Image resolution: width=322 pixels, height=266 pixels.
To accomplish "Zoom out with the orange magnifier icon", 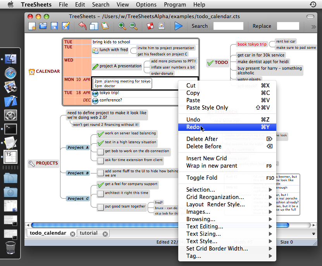I will click(133, 26).
